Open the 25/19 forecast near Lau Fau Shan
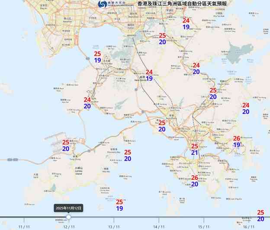Screen dimensions: 270x230 tap(97, 57)
